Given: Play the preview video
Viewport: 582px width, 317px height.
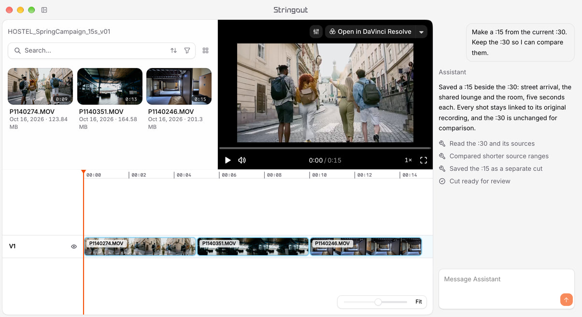Looking at the screenshot, I should tap(228, 160).
